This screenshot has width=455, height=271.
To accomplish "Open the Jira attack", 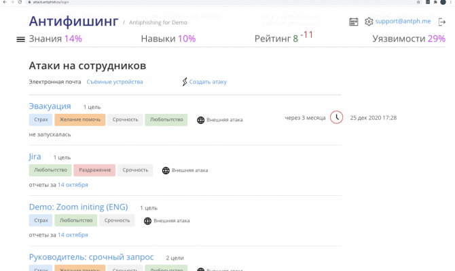I will (35, 157).
